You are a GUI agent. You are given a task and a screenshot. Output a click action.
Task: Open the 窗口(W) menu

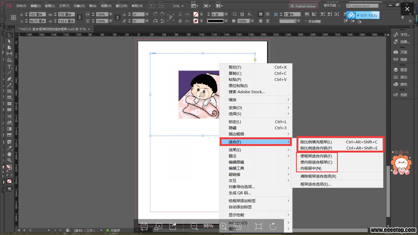pyautogui.click(x=121, y=6)
